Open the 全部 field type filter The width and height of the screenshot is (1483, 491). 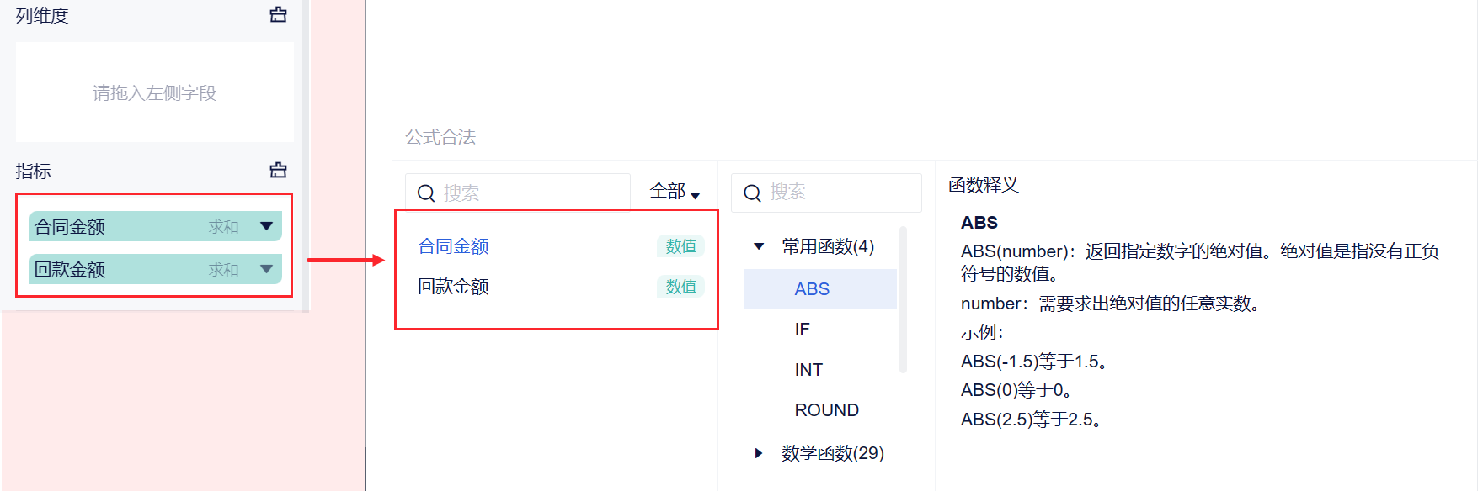[675, 193]
